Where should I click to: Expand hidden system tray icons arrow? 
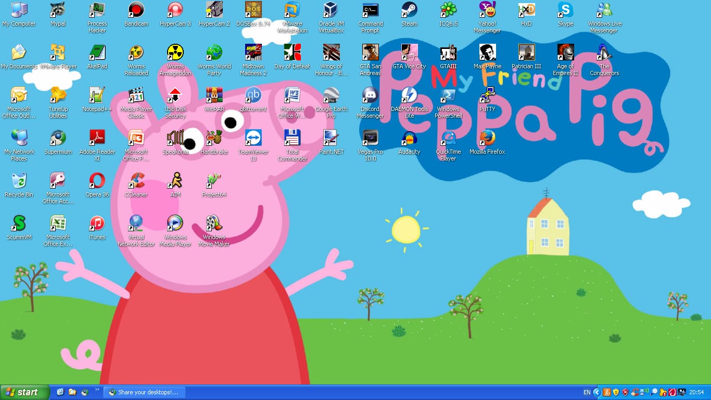tap(597, 392)
